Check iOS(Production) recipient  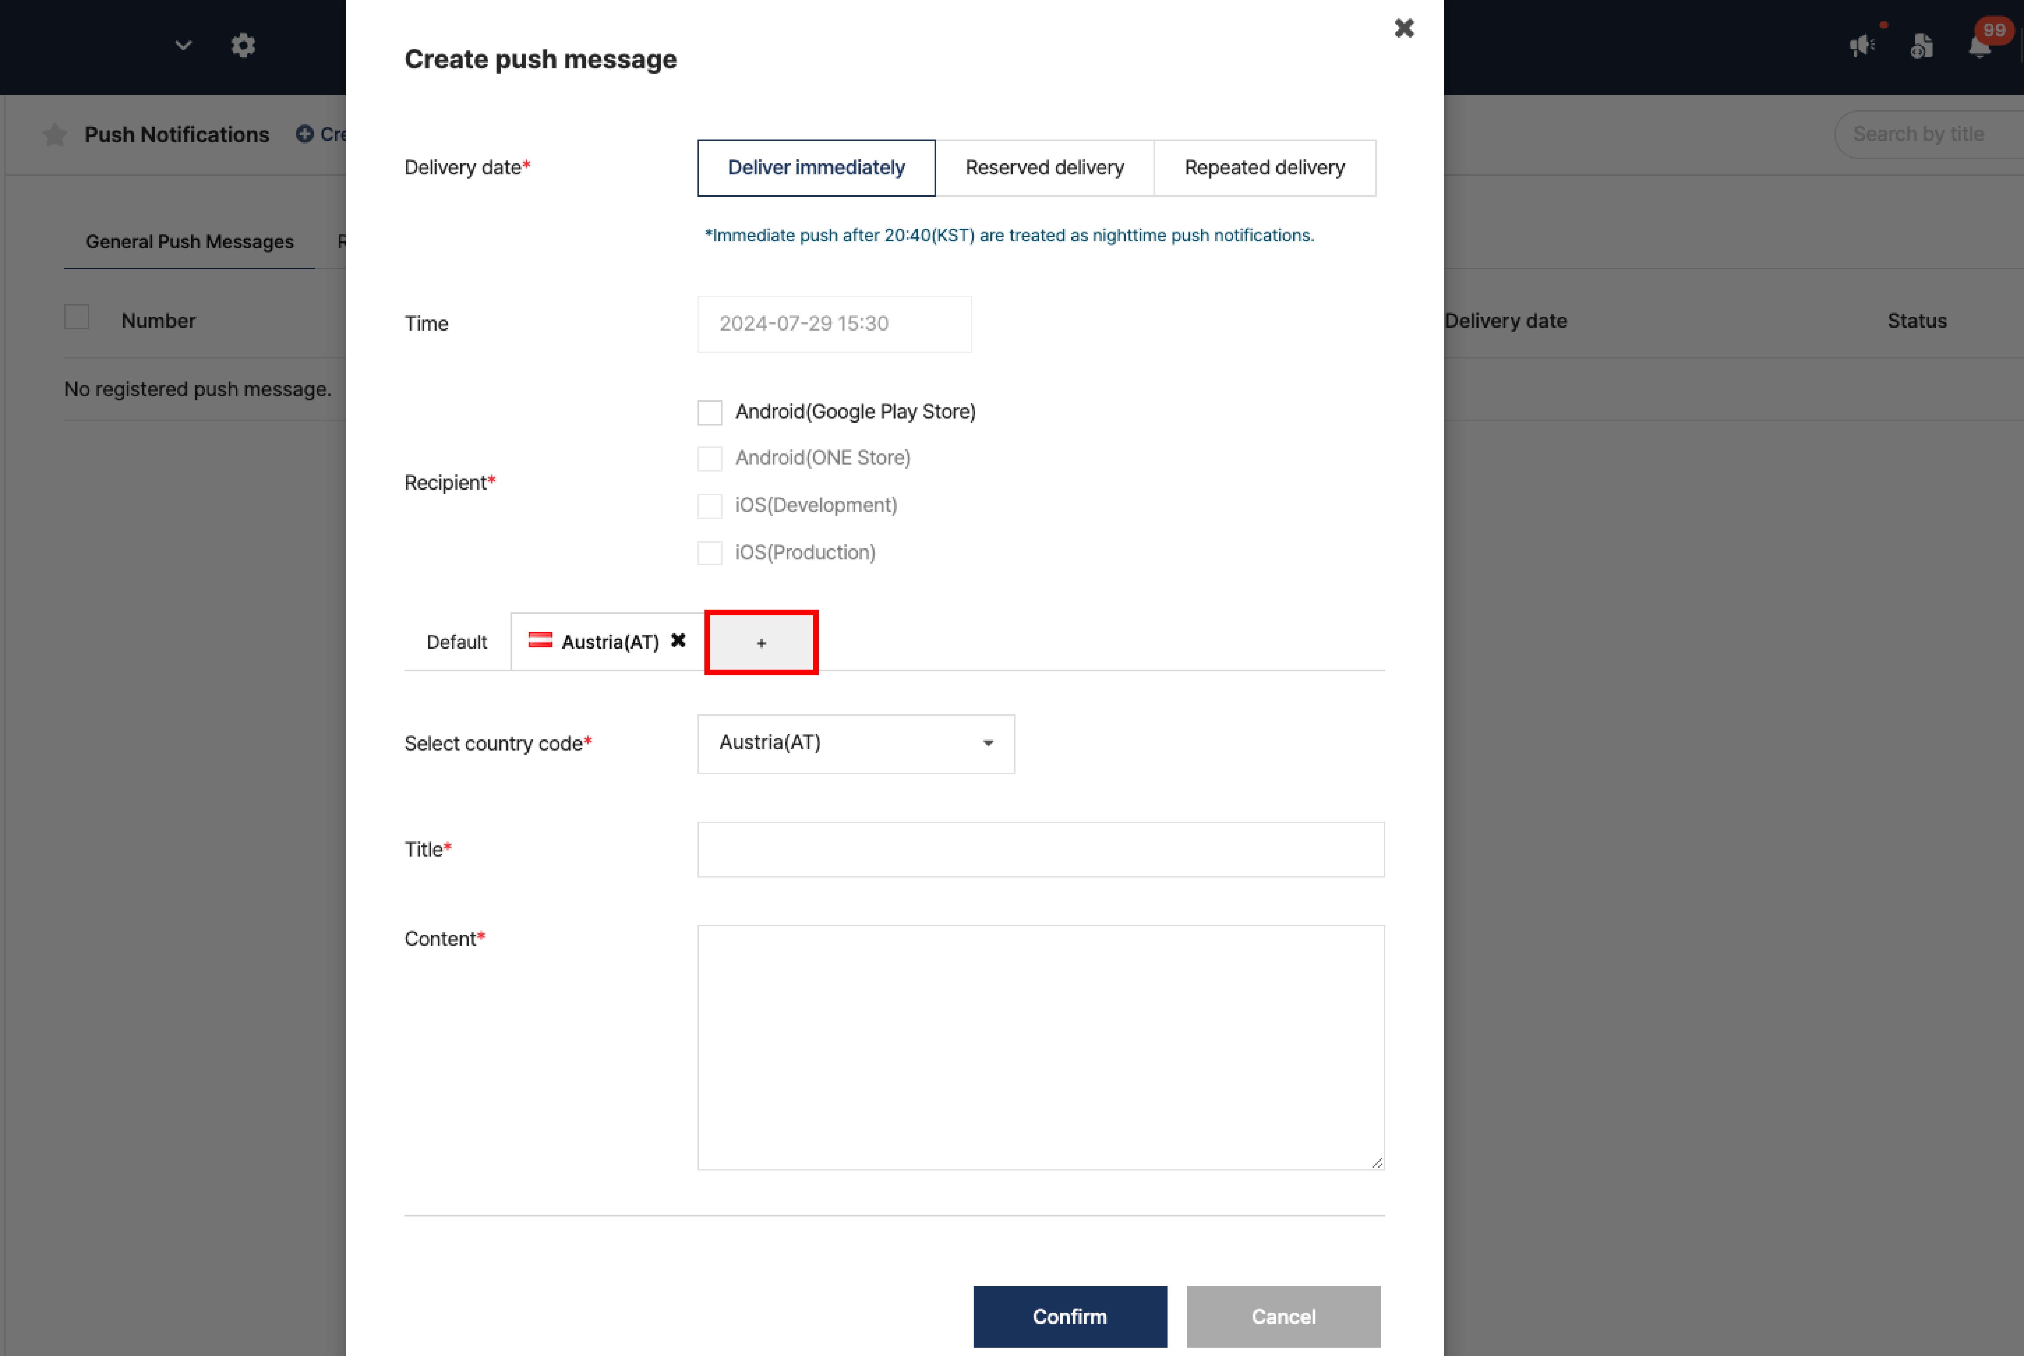[710, 552]
